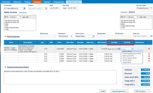Screen dimensions: 153x93
Task: Click the Specifications Processor description cell
Action: click(28, 49)
